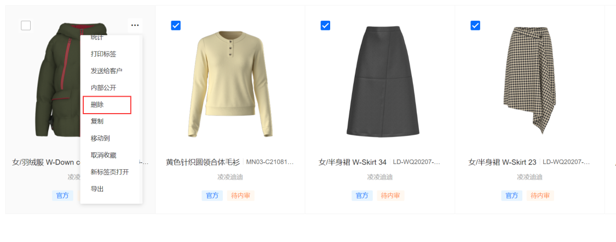Viewport: 616px width, 242px height.
Task: Click the 女/半身裙 W-Skirt 34 title
Action: (x=353, y=162)
